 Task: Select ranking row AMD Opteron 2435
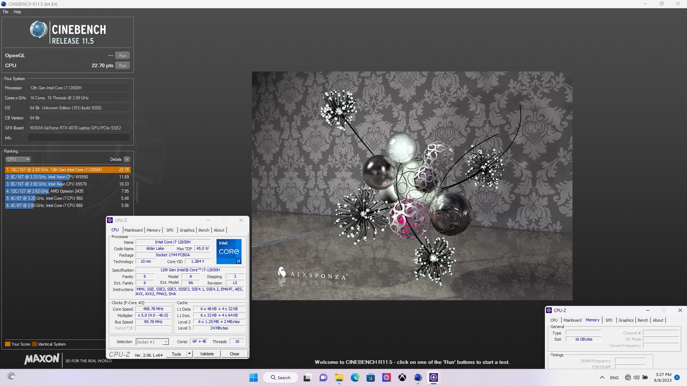(68, 191)
